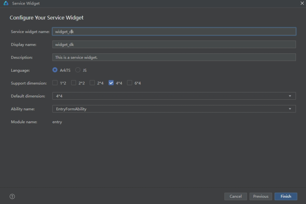Focus the Service widget name field
This screenshot has height=204, width=306.
(174, 31)
